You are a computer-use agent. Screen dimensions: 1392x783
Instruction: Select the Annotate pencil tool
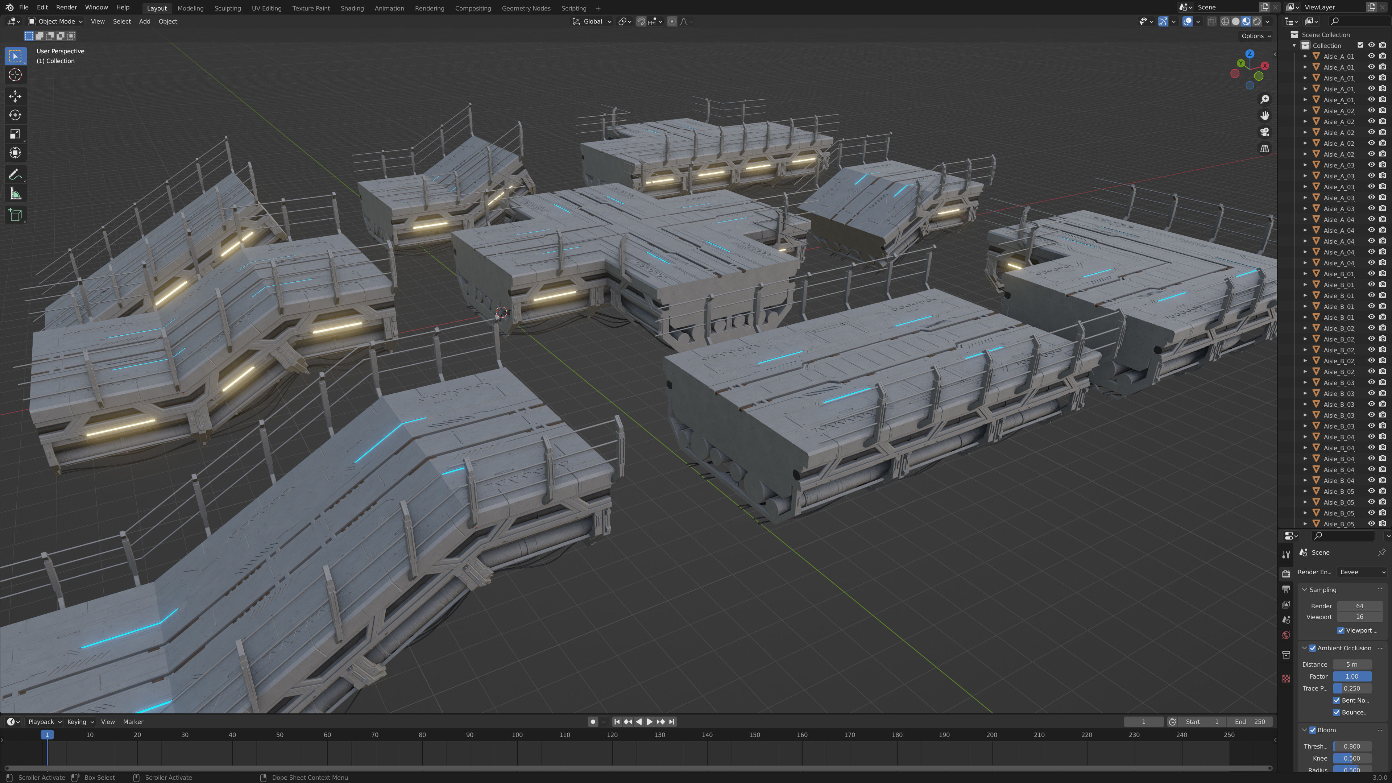[x=15, y=174]
